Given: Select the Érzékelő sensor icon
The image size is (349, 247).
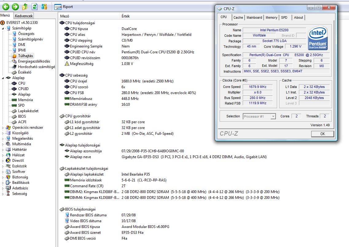Looking at the screenshot, I should click(14, 72).
